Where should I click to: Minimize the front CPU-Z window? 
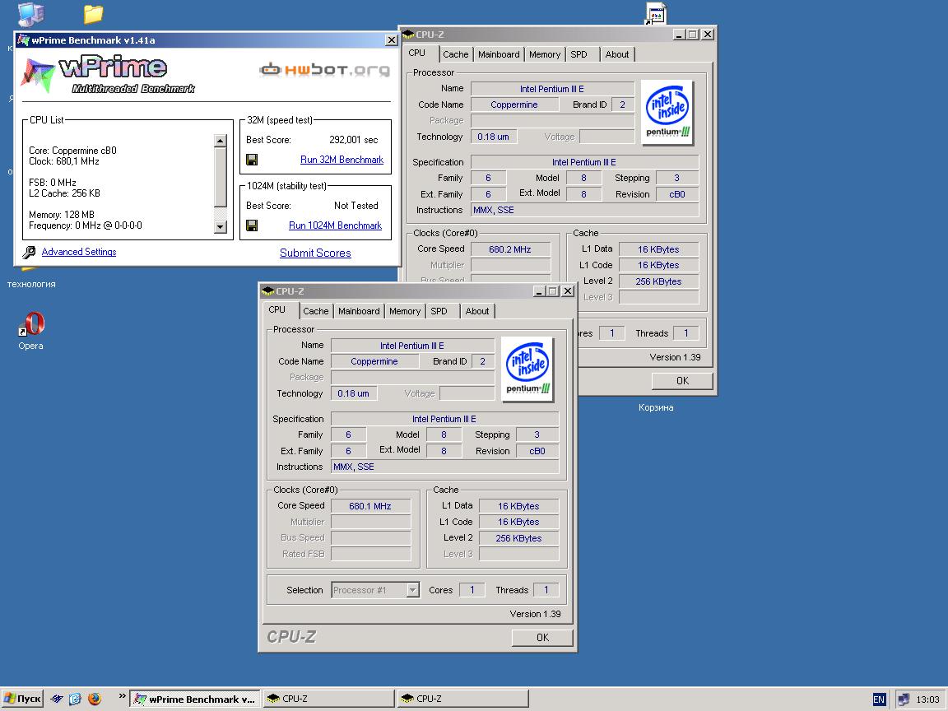(x=539, y=291)
